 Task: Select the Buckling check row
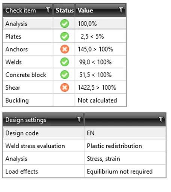pyautogui.click(x=64, y=100)
